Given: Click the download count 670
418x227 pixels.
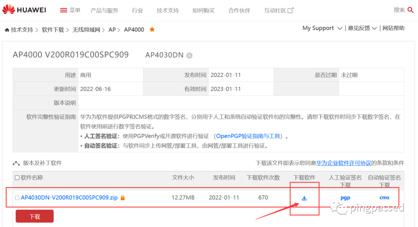Looking at the screenshot, I should pyautogui.click(x=263, y=198).
